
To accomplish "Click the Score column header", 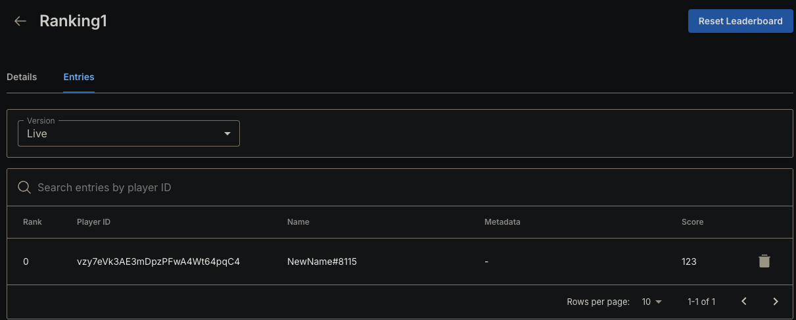I will [692, 222].
